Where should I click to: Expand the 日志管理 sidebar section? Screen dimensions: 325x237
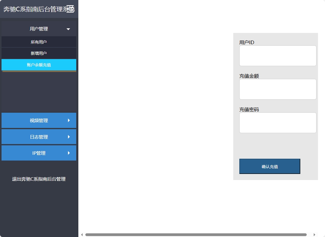pos(39,136)
